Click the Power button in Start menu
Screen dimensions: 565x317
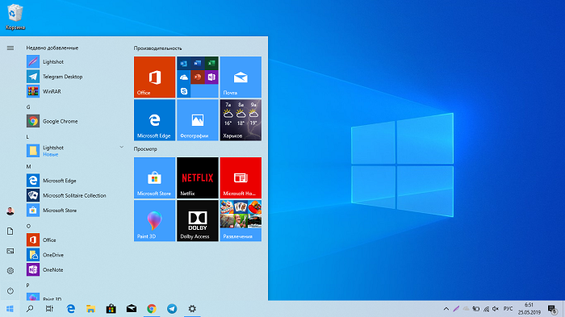[10, 290]
